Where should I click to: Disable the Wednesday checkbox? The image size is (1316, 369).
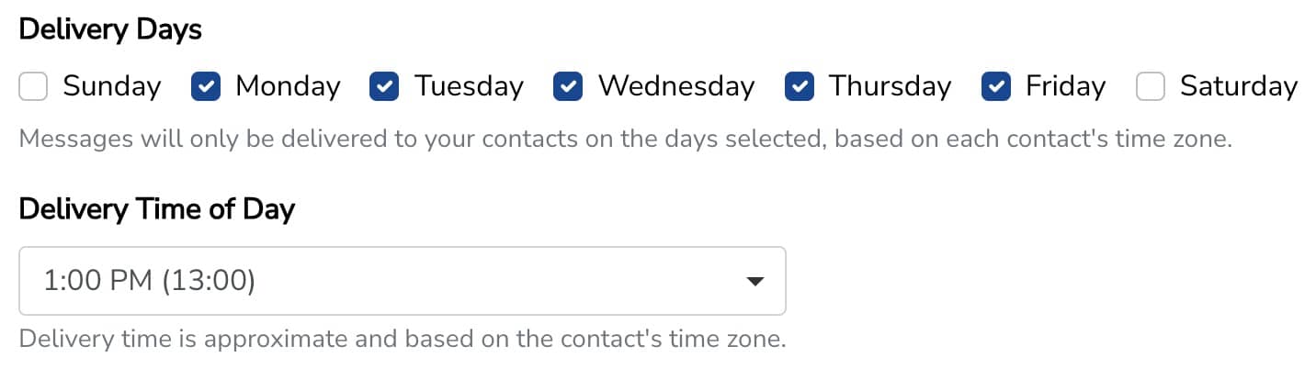pos(568,87)
